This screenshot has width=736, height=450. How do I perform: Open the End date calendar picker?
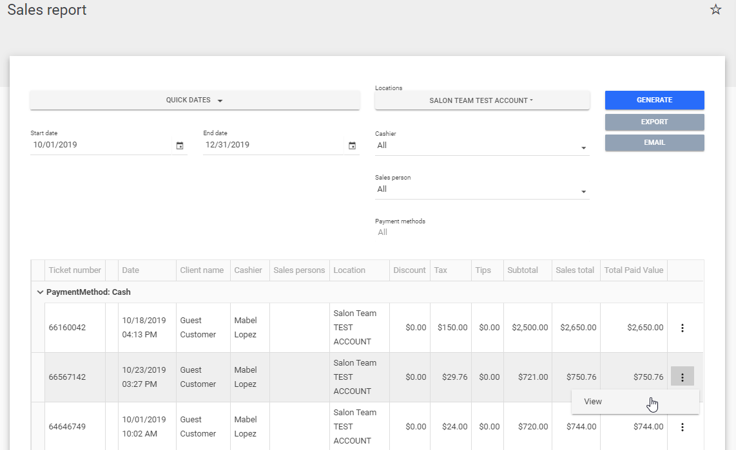click(x=352, y=145)
